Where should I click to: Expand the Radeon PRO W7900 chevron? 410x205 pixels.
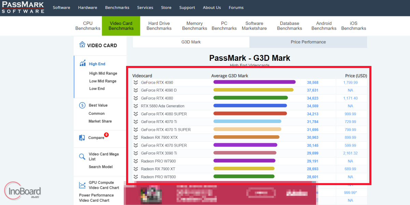(136, 161)
